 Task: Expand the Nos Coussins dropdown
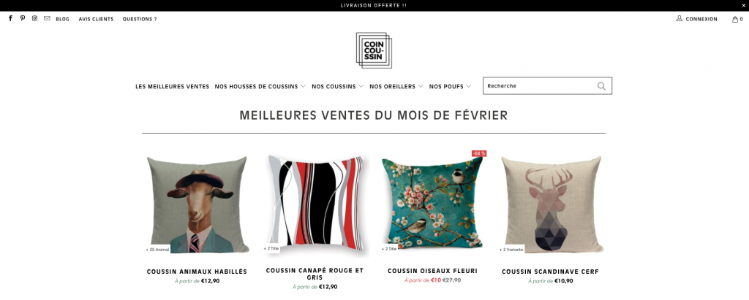[337, 86]
